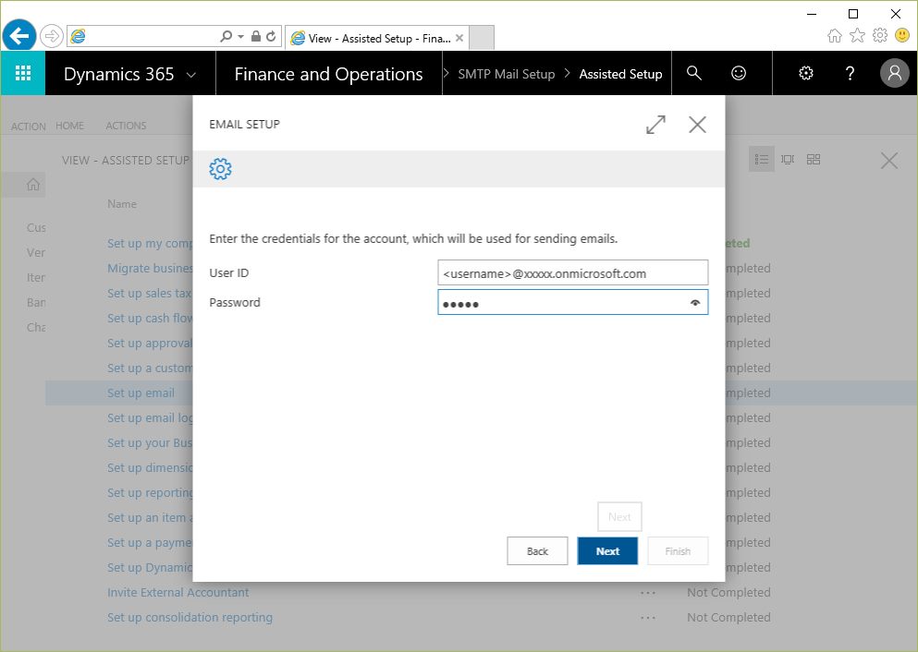This screenshot has height=652, width=918.
Task: Click the browser smiley feedback icon
Action: coord(902,36)
